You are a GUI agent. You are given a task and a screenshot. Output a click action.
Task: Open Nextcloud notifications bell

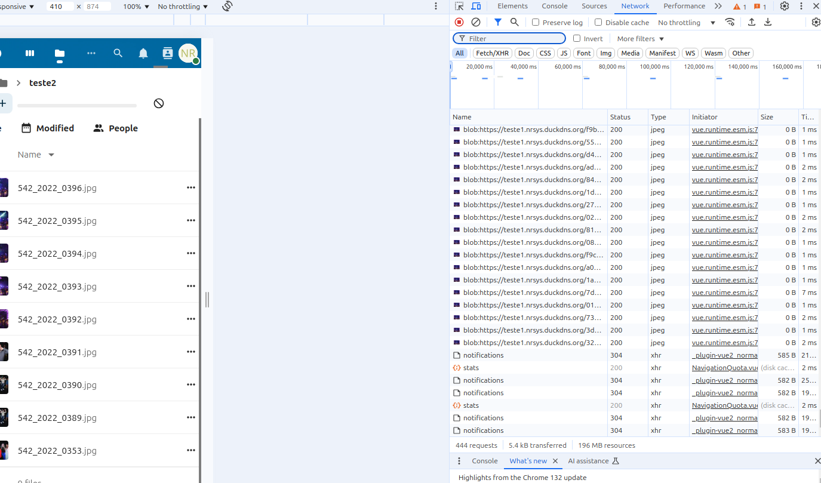pyautogui.click(x=143, y=53)
